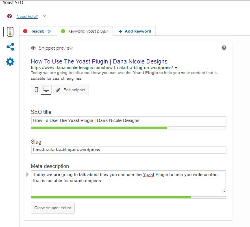Open the Need help? link
Viewport: 250px width, 227px height.
coord(27,16)
